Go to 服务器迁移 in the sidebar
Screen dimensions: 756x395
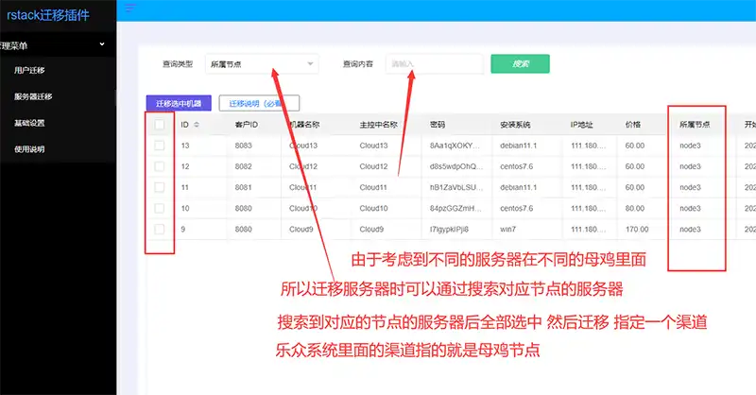tap(33, 96)
